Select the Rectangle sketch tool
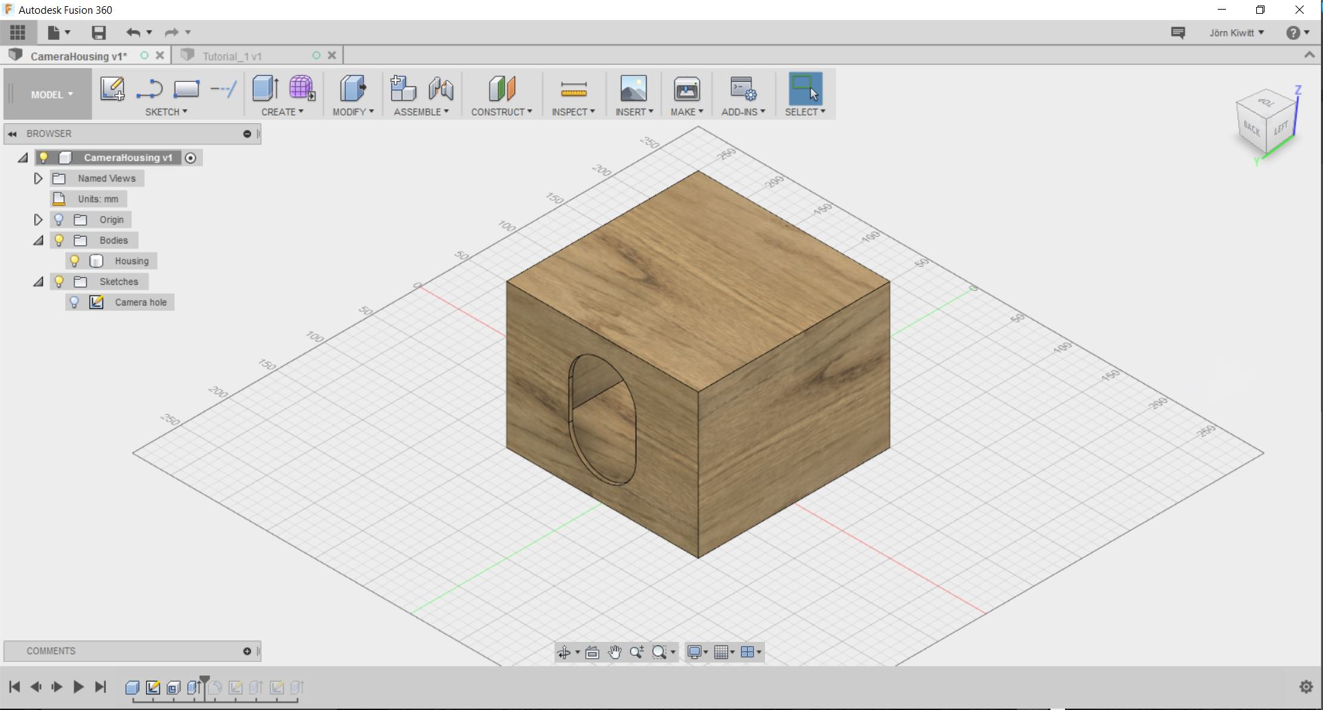This screenshot has height=710, width=1323. (x=186, y=89)
